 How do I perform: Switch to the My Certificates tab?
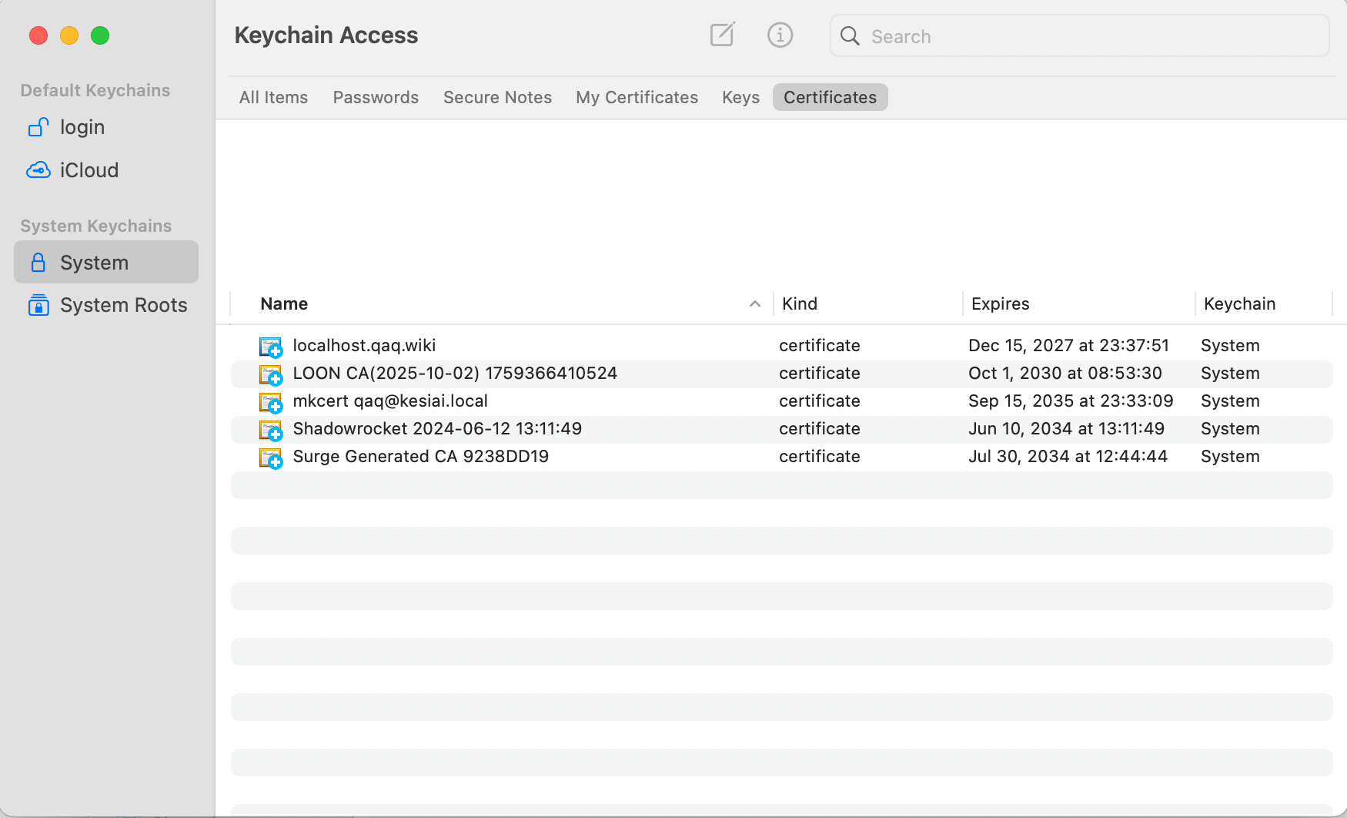pos(637,97)
